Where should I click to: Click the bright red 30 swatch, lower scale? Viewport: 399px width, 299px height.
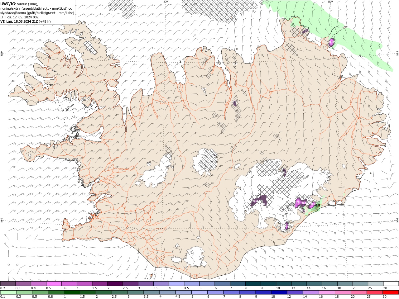coord(391,292)
